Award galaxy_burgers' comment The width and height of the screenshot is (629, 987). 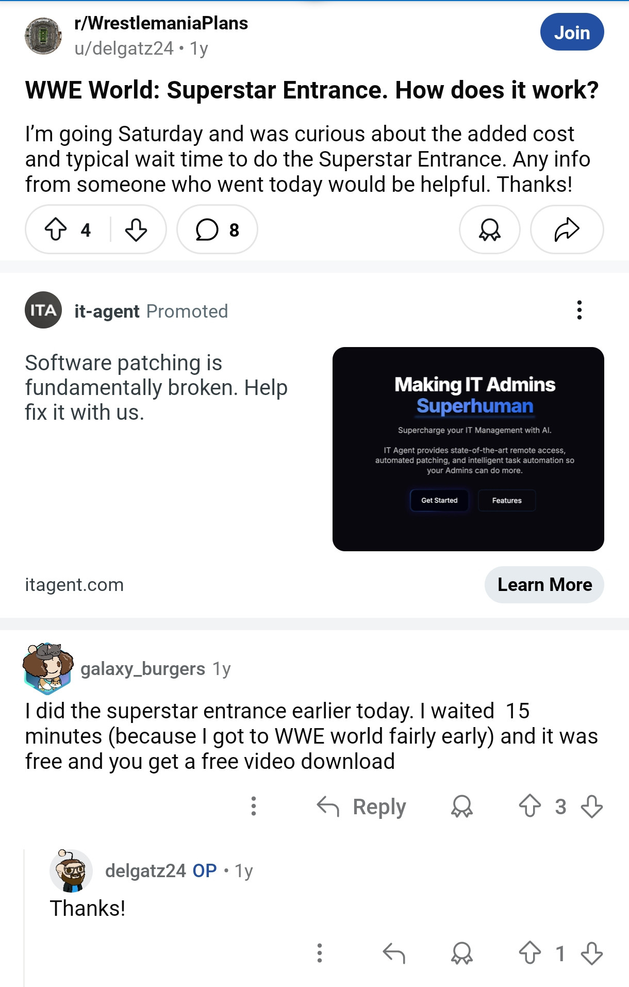(x=462, y=807)
